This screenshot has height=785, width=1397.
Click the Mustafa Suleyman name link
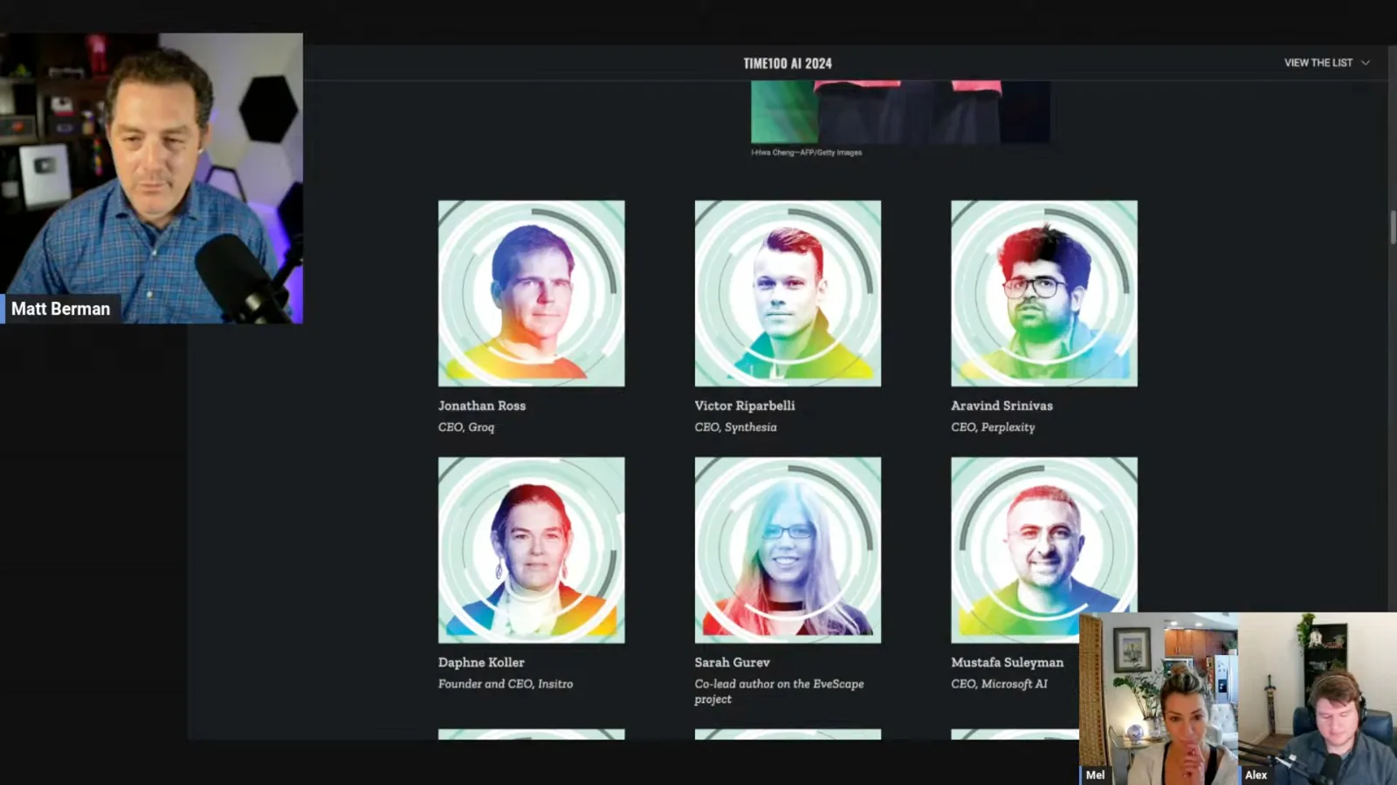(x=1007, y=662)
